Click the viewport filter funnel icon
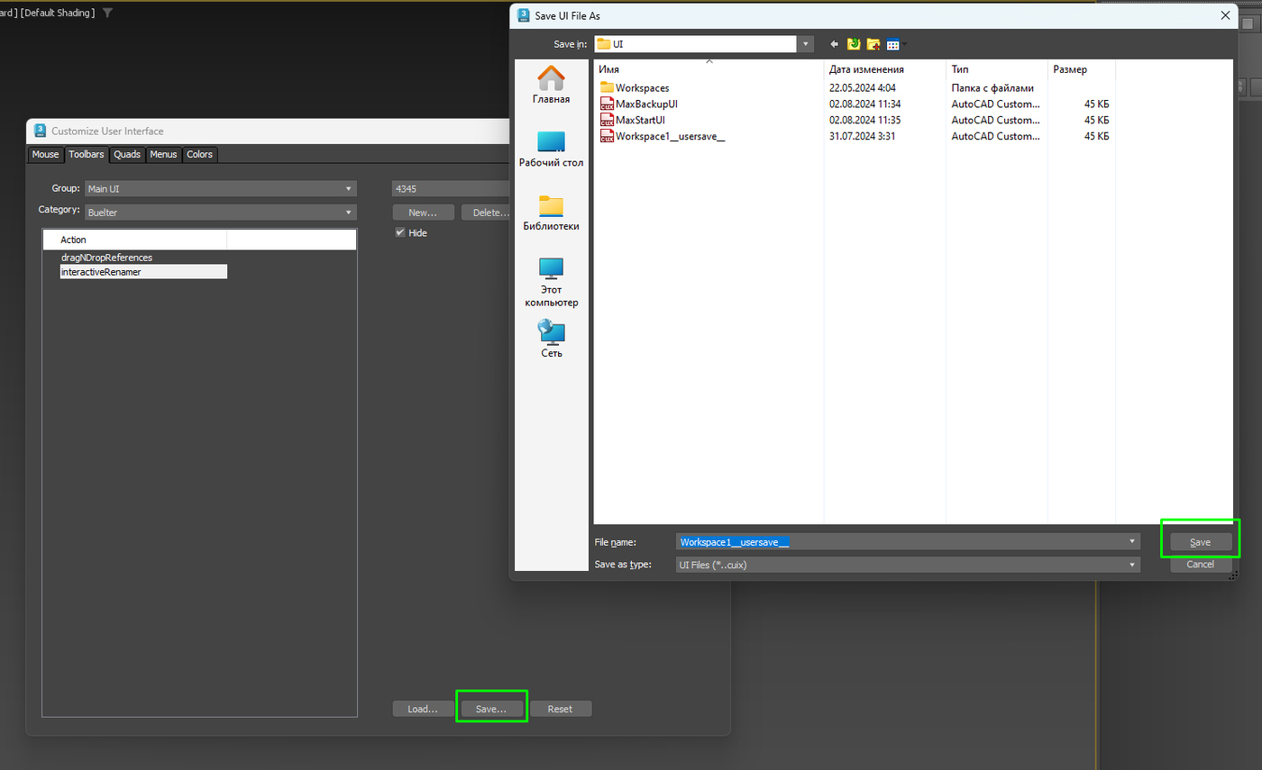The width and height of the screenshot is (1262, 770). pos(108,13)
